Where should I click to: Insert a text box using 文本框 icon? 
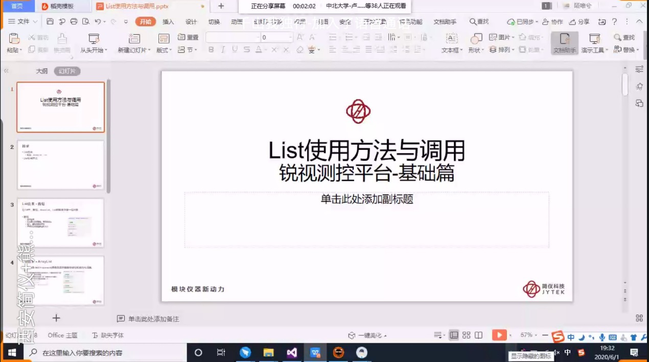coord(451,39)
